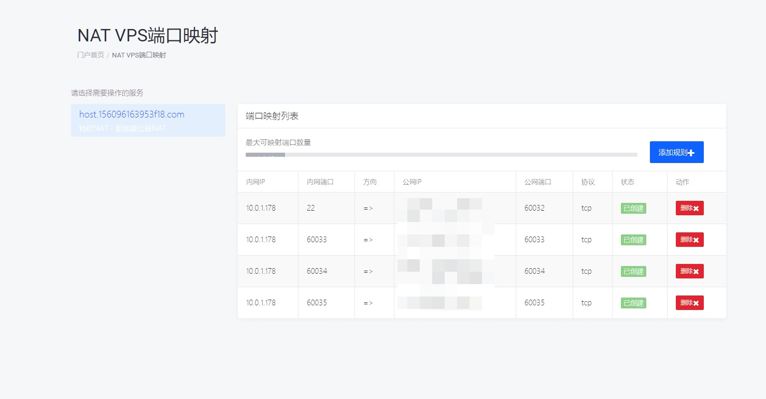Screen dimensions: 766x399
Task: Click 已创建 status badge in 60033 row
Action: (633, 240)
